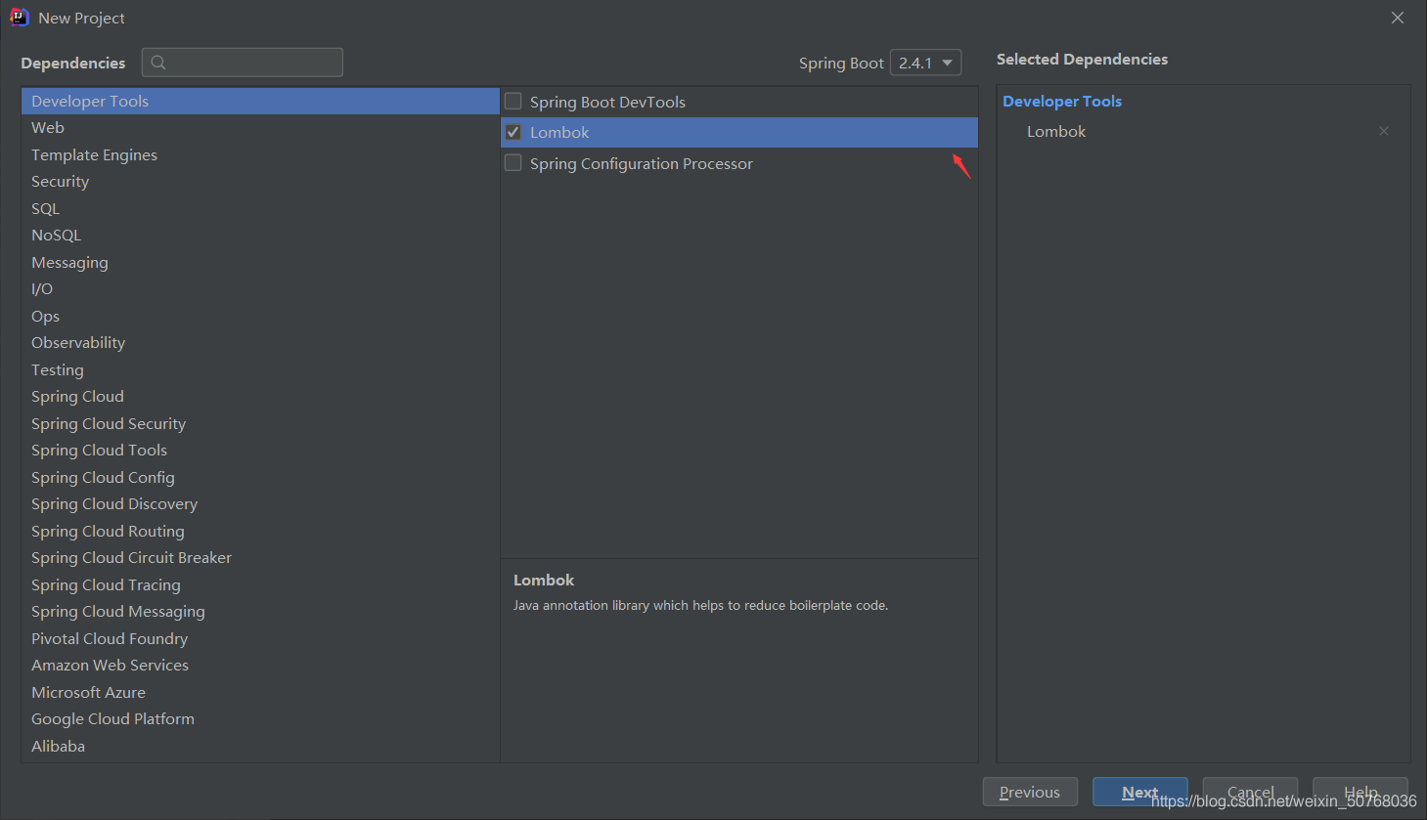Open Help for this dialog
This screenshot has height=820, width=1427.
[x=1360, y=792]
